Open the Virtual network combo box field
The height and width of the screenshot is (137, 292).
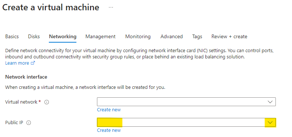[x=186, y=102]
